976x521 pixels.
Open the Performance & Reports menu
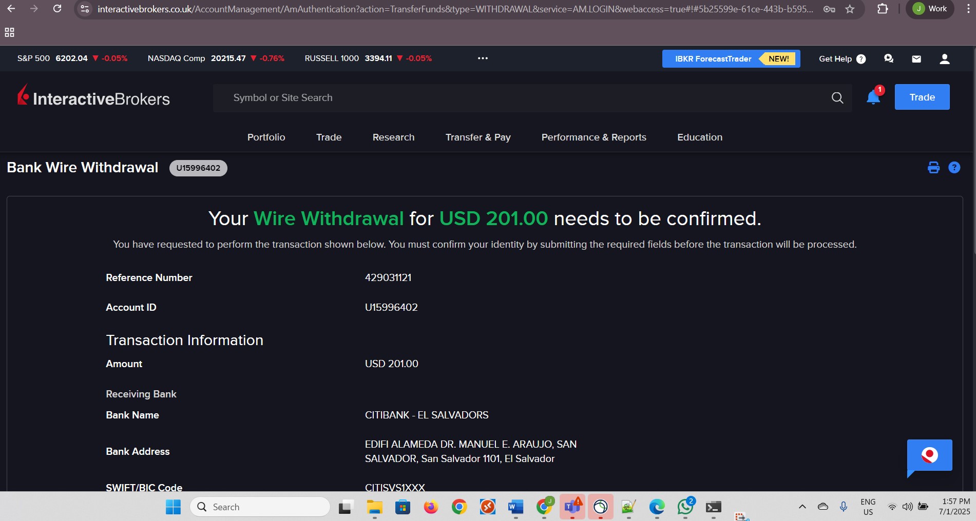click(594, 137)
